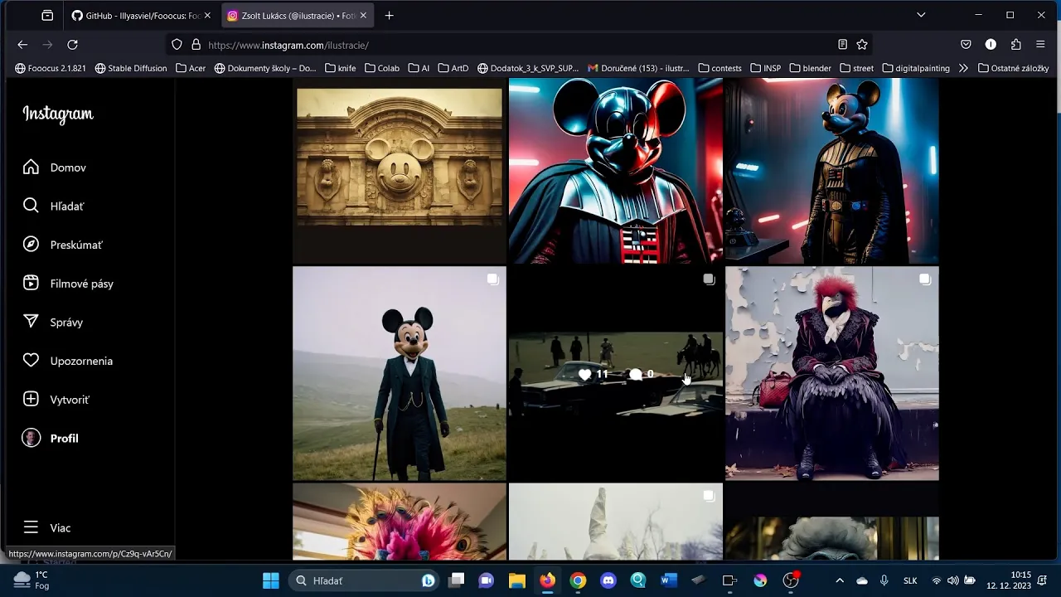The height and width of the screenshot is (597, 1061).
Task: Open Dokumenty školy bookmark
Action: [x=265, y=68]
